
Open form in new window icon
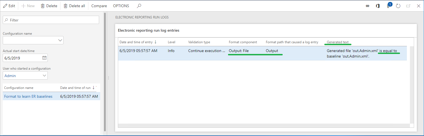pyautogui.click(x=408, y=6)
